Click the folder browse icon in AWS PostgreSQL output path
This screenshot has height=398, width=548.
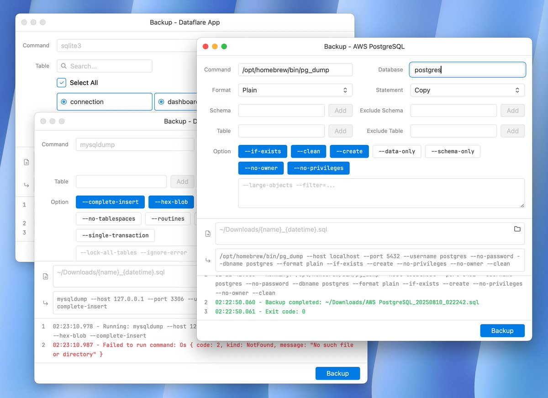pos(517,229)
